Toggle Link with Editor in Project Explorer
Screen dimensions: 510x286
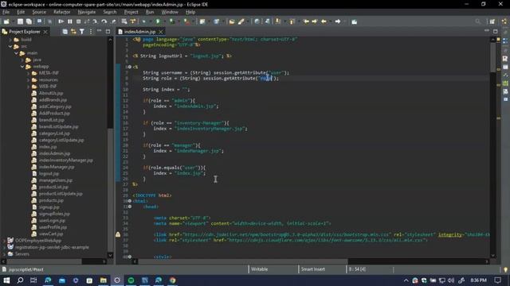(x=73, y=32)
